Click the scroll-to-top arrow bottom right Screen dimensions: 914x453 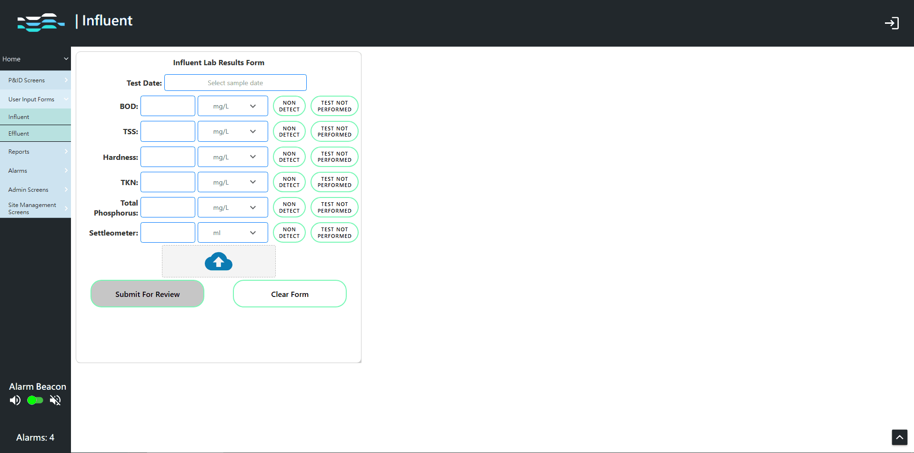coord(900,437)
